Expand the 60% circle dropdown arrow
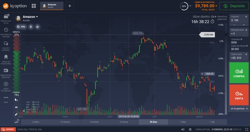 (190, 6)
